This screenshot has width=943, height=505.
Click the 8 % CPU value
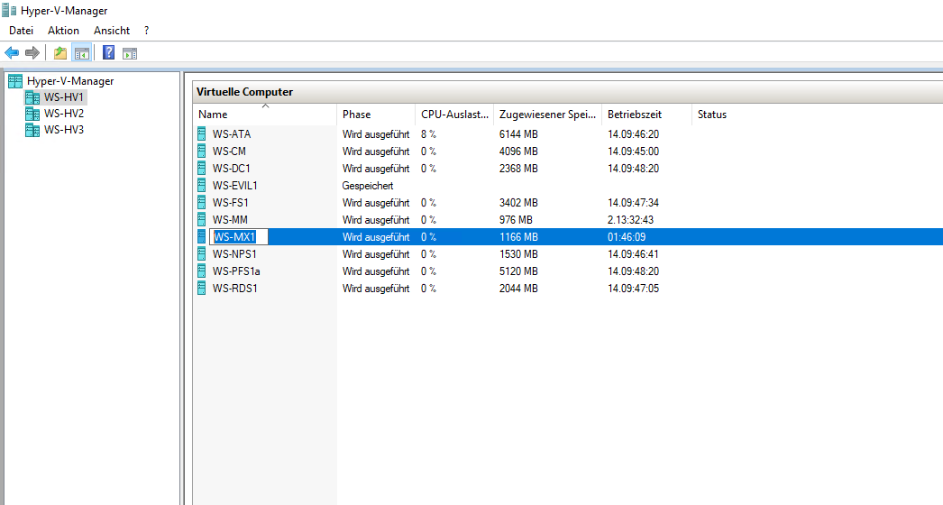tap(429, 134)
